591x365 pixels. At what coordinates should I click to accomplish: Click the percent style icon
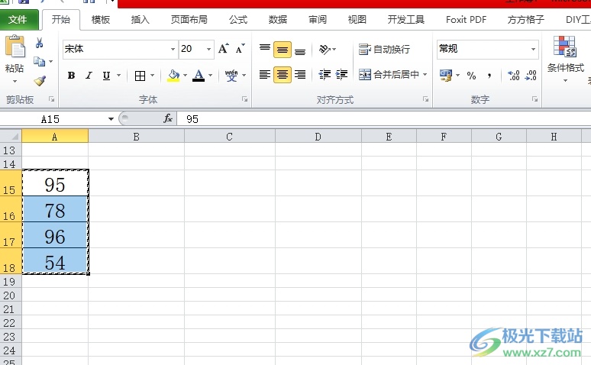471,76
